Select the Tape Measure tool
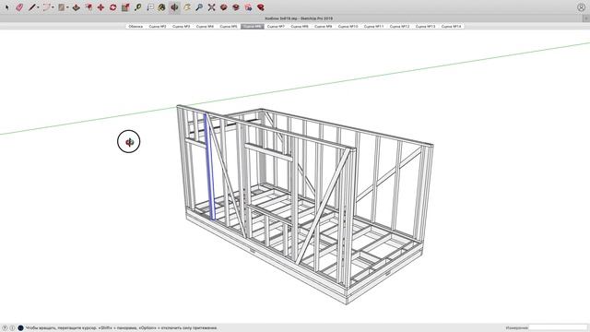 (137, 7)
